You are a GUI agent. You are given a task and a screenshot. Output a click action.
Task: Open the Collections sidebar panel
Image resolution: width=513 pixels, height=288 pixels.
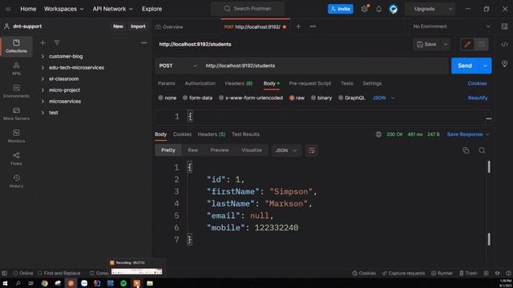click(x=16, y=46)
